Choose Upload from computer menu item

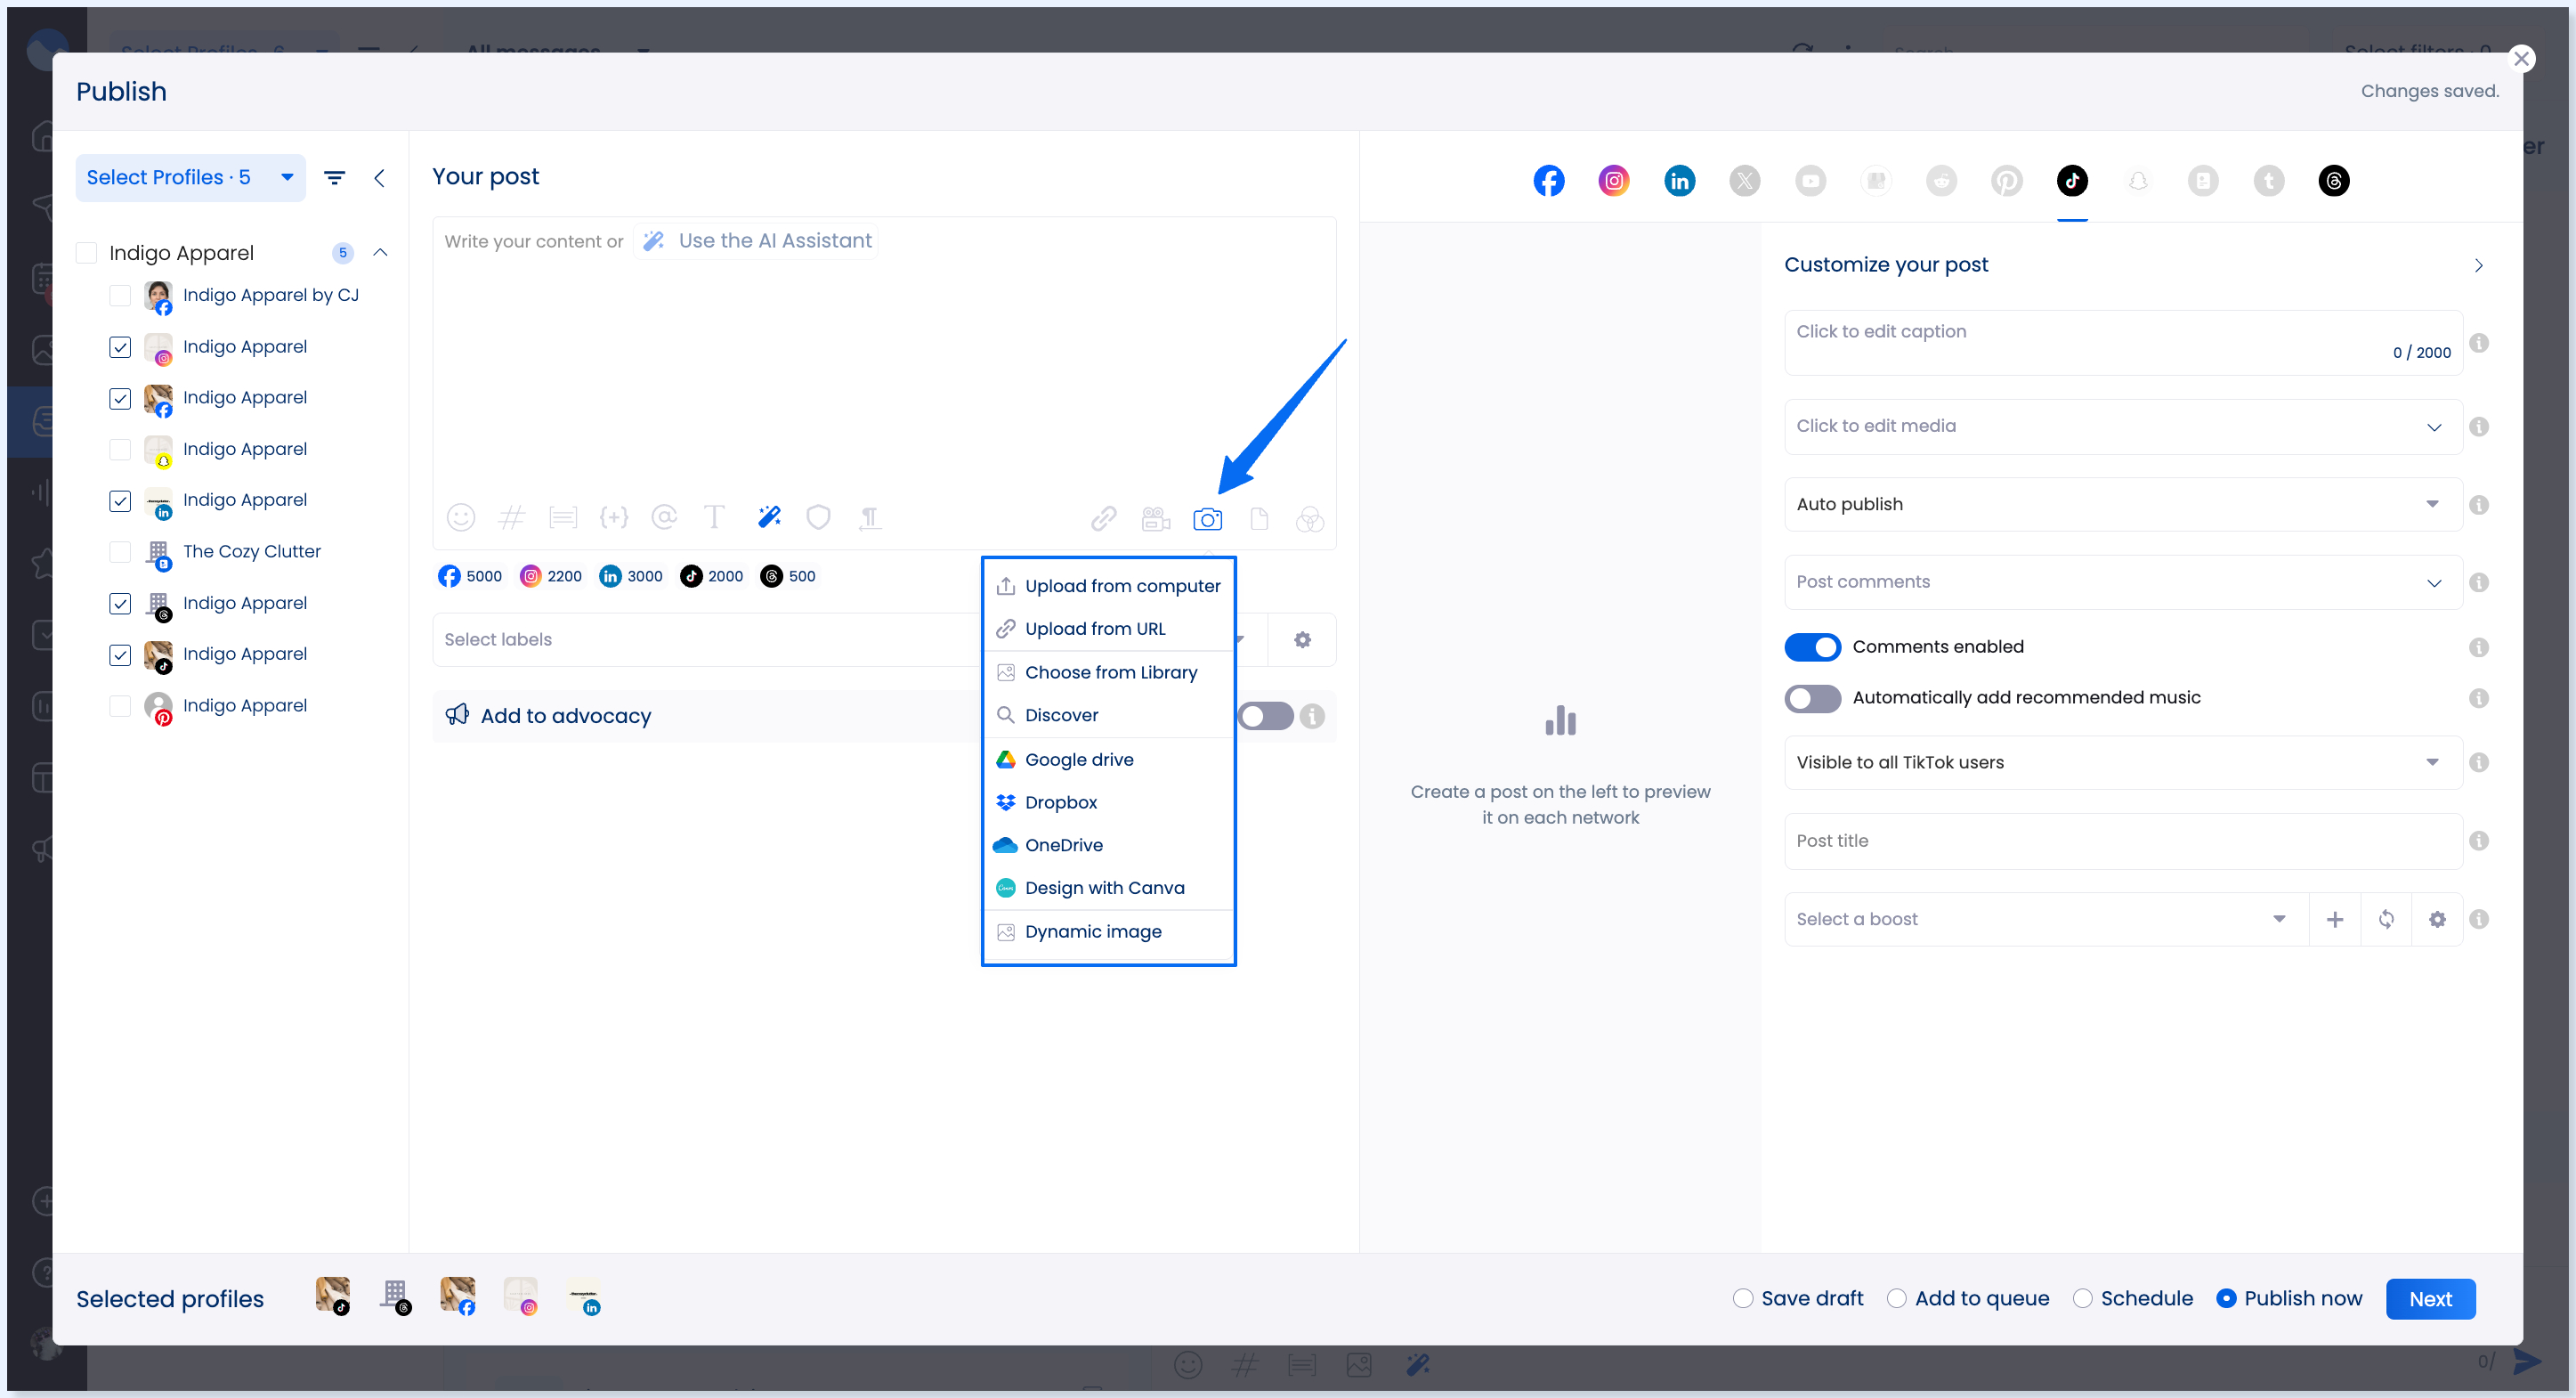pyautogui.click(x=1121, y=587)
